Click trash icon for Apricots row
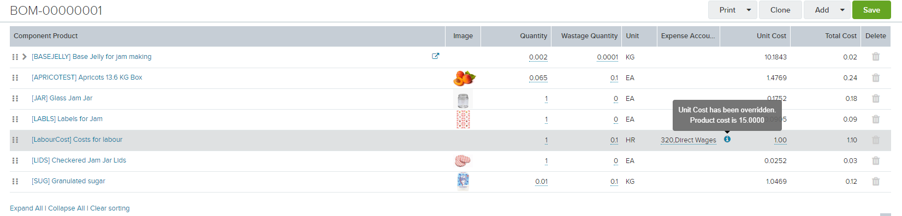Screen dimensions: 902x216 876,77
